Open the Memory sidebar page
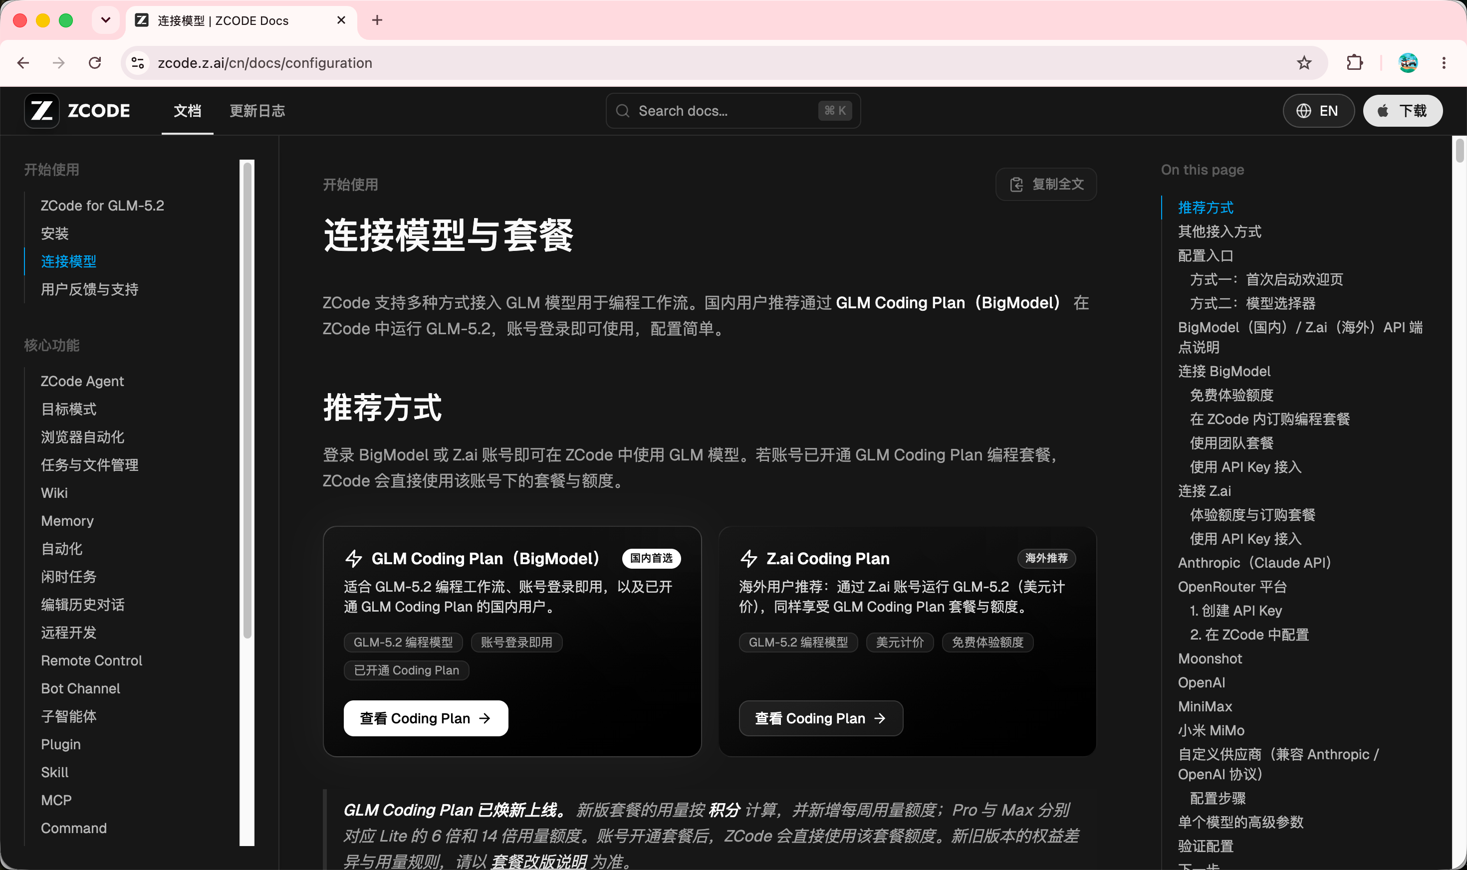The image size is (1467, 870). tap(67, 521)
